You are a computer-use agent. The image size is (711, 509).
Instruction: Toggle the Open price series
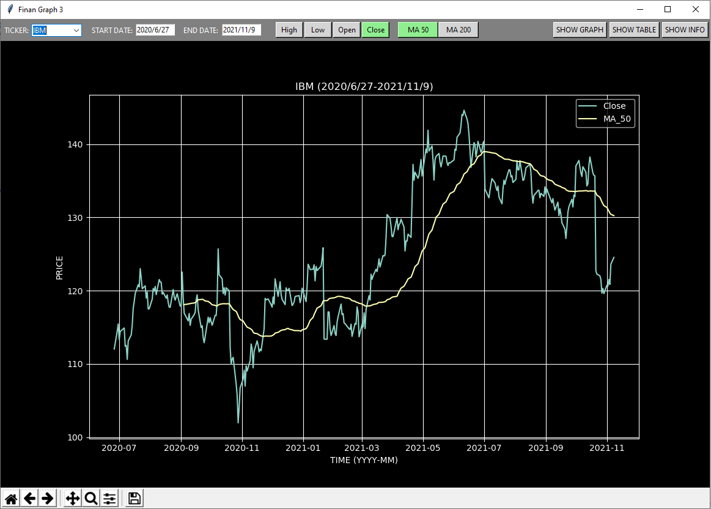click(347, 30)
